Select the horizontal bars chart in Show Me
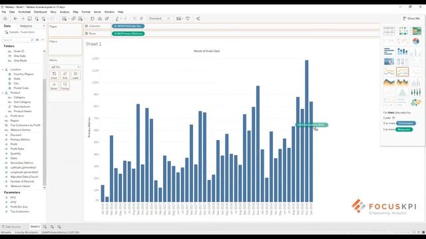Image resolution: width=426 pixels, height=239 pixels. pyautogui.click(x=389, y=51)
